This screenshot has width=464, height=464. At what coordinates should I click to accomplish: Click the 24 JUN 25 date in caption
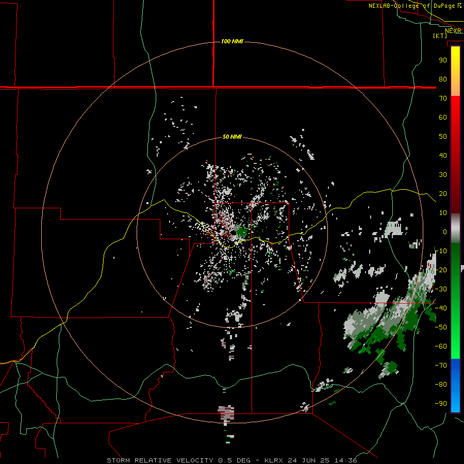(x=309, y=460)
